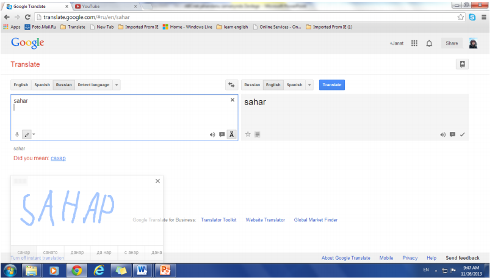
Task: Click the swap languages arrows icon
Action: point(231,85)
